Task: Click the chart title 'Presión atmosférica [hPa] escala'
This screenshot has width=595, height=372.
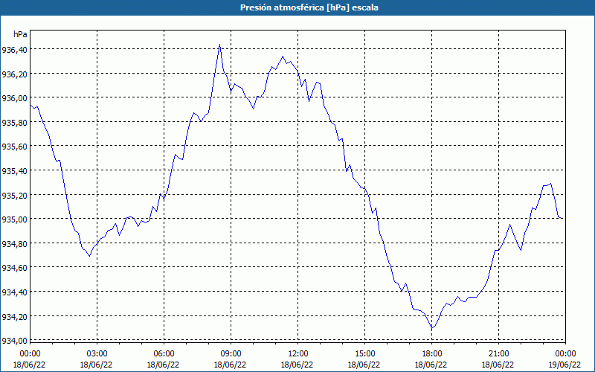Action: tap(309, 7)
